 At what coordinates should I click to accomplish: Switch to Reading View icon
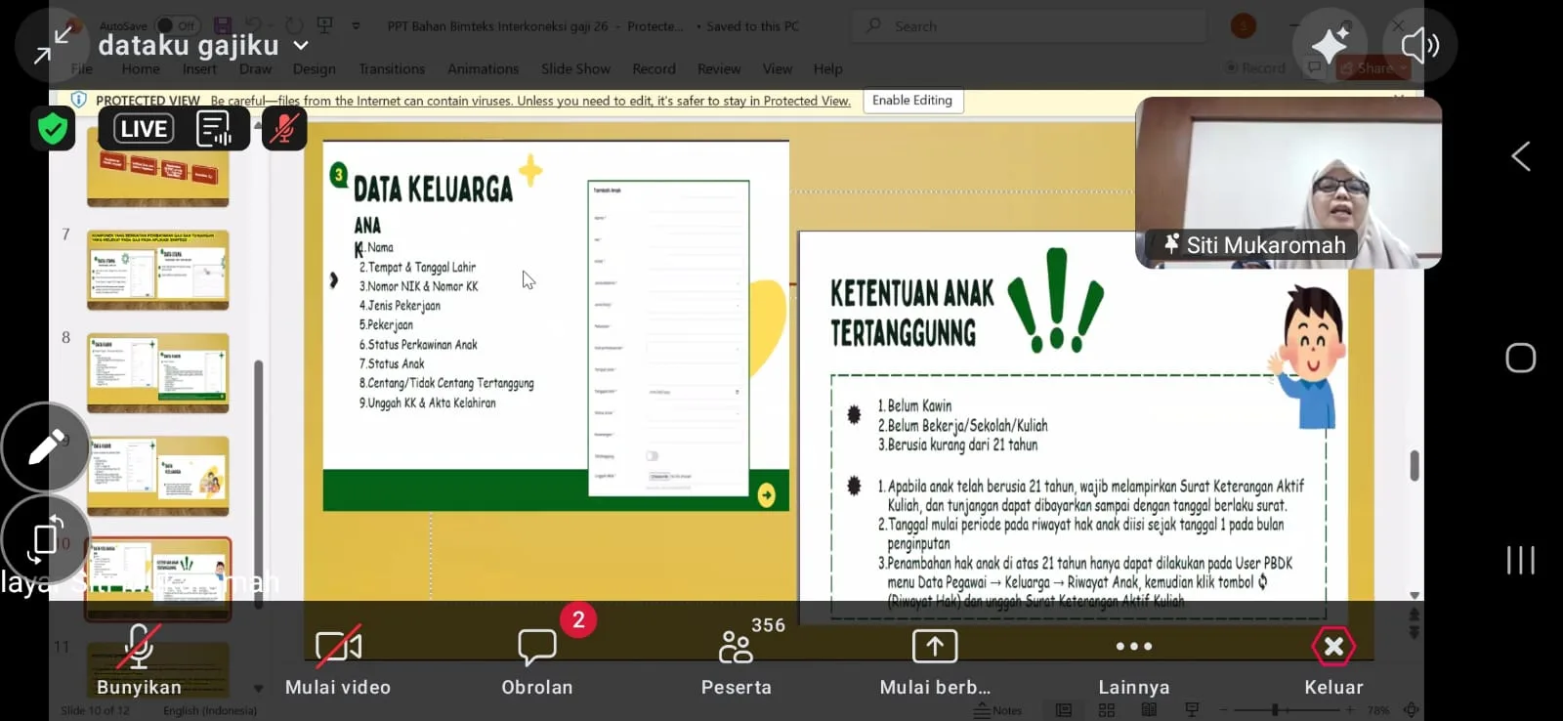pos(1149,710)
